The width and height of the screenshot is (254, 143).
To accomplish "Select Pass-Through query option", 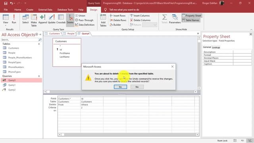I will [84, 20].
